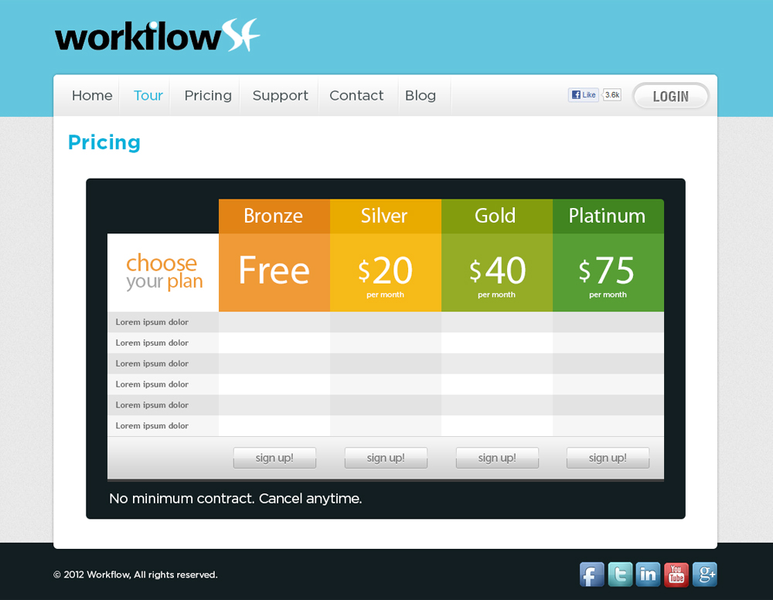Click the LinkedIn footer icon
The height and width of the screenshot is (600, 773).
pyautogui.click(x=648, y=574)
